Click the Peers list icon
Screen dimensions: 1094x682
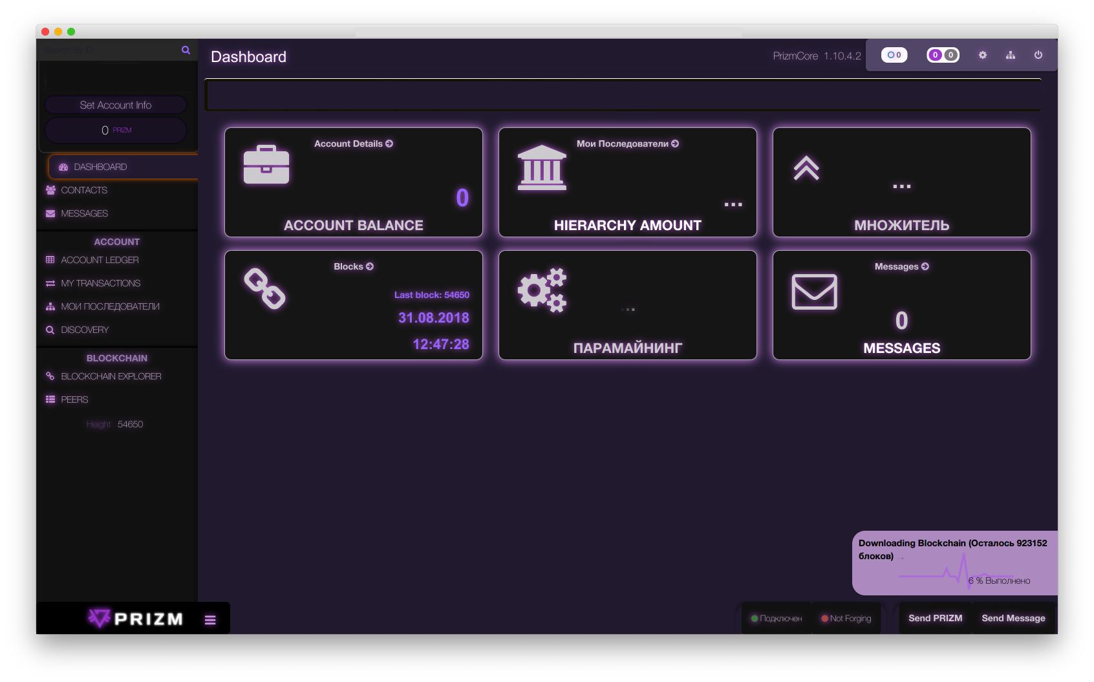click(50, 400)
